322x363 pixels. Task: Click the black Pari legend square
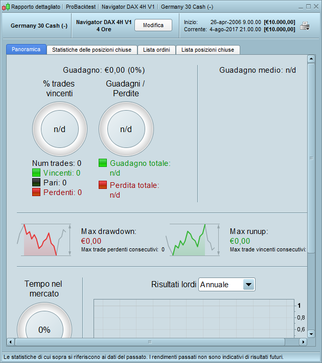coord(36,182)
